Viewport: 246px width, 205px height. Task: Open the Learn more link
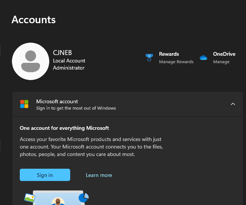point(99,175)
